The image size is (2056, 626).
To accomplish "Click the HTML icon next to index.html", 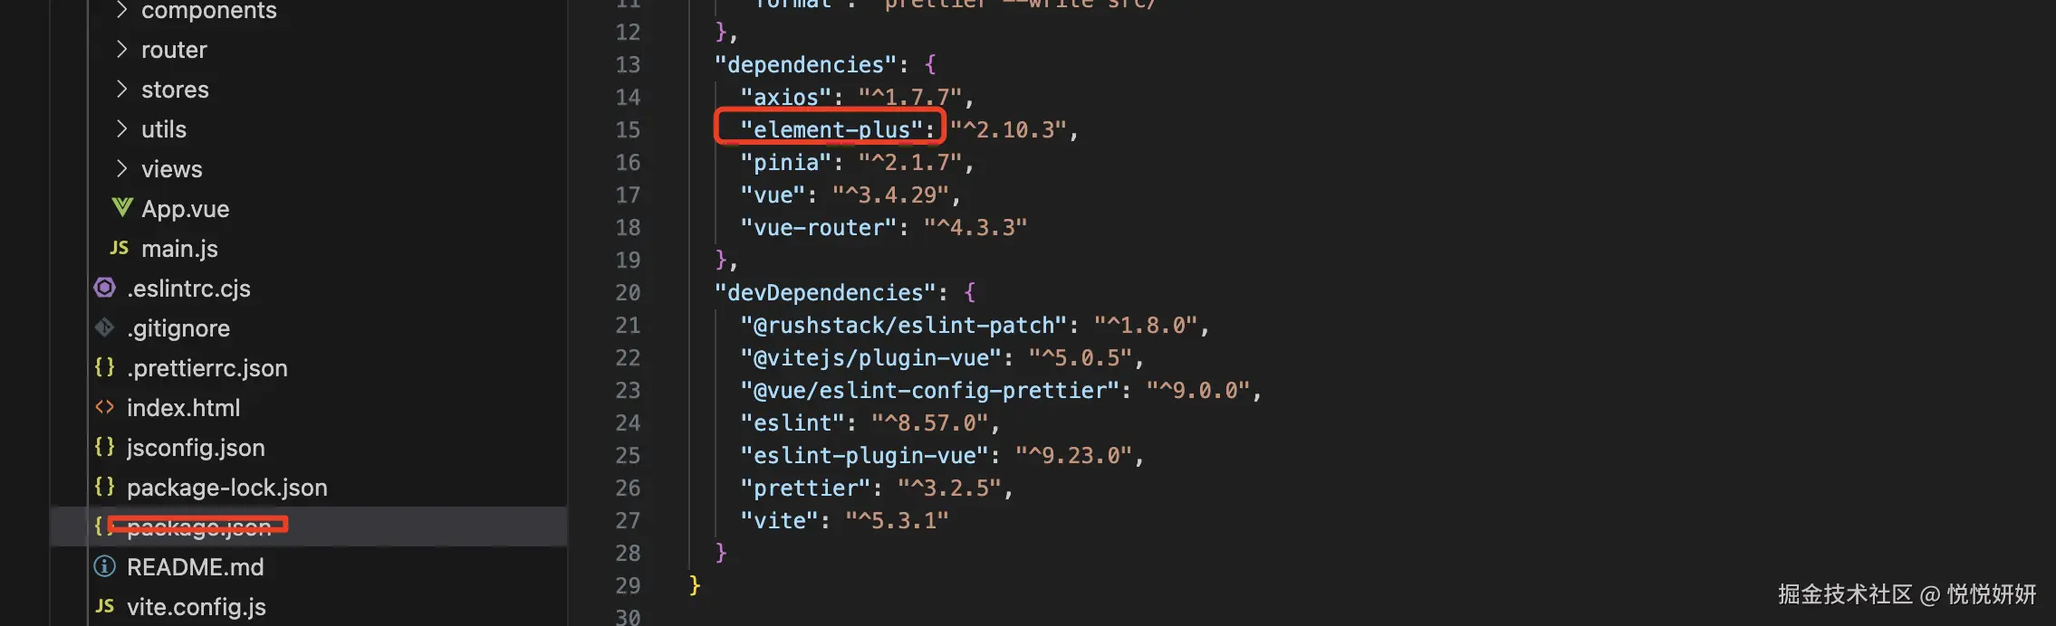I will pyautogui.click(x=105, y=407).
